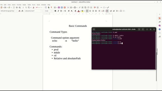
Task: Toggle Italic formatting
Action: coord(58,11)
